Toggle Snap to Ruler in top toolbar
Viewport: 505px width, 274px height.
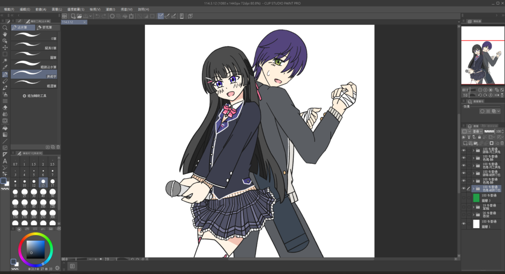click(x=161, y=16)
